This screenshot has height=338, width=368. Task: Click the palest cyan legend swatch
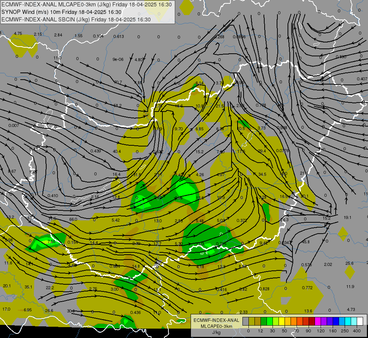(354, 321)
